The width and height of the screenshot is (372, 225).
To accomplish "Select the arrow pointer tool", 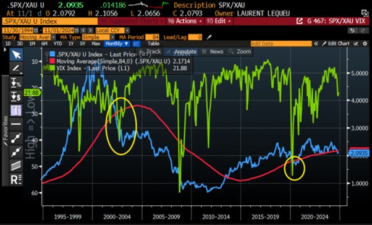I will click(16, 54).
